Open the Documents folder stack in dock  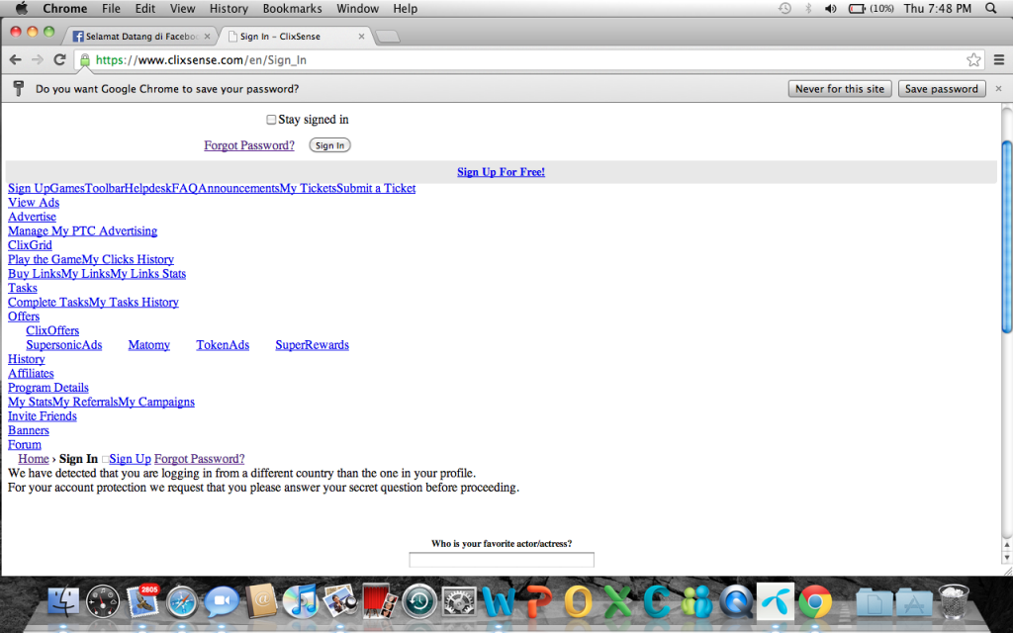point(875,602)
